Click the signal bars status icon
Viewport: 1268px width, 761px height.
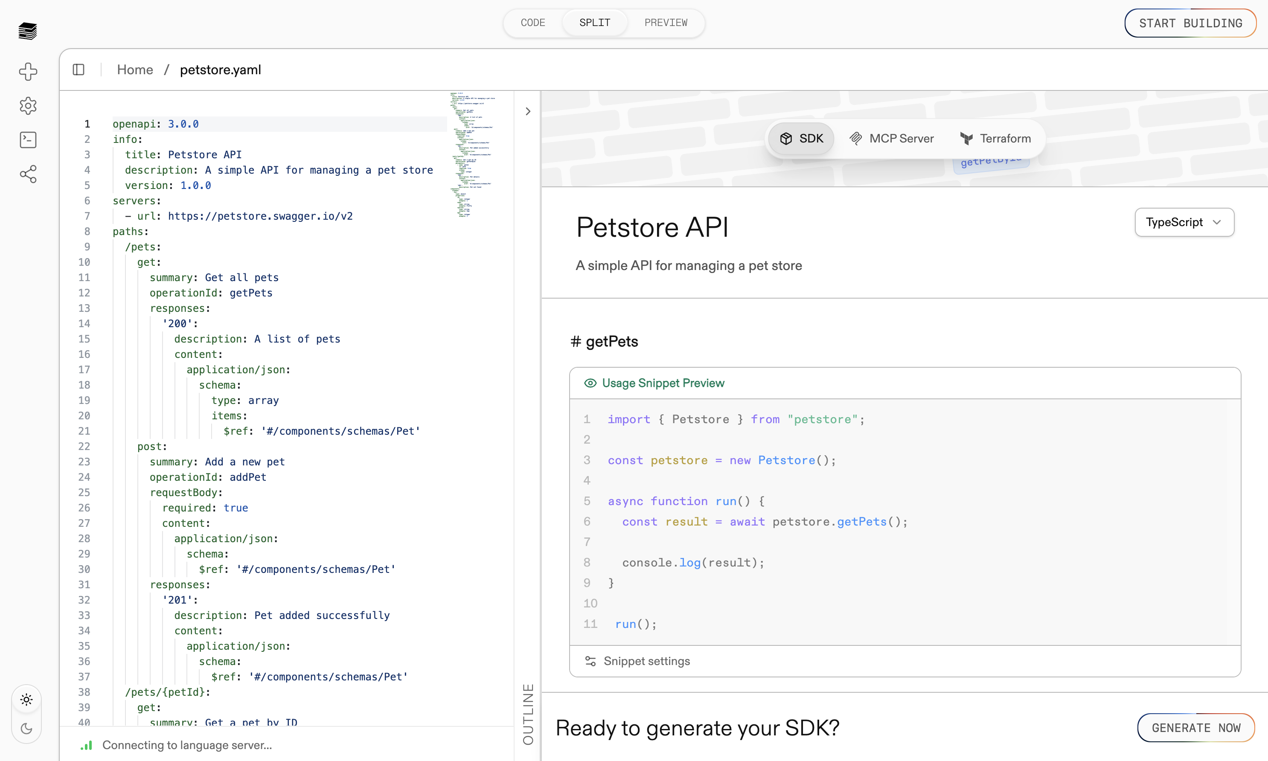87,745
